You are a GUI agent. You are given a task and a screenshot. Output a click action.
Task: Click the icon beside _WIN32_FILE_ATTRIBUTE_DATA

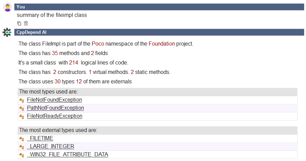[22, 155]
